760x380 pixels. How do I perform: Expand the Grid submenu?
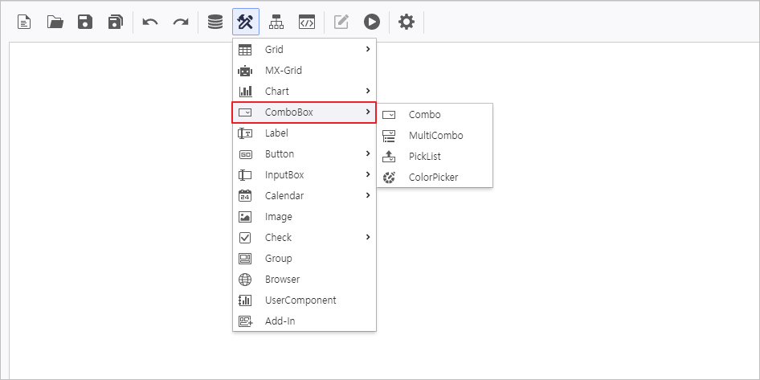(304, 50)
